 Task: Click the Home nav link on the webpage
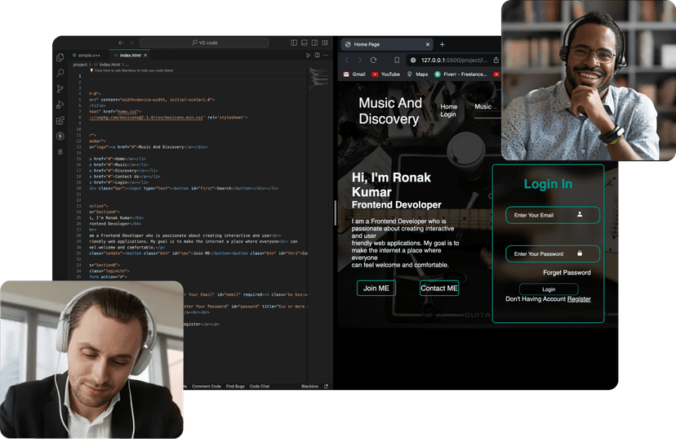click(449, 106)
